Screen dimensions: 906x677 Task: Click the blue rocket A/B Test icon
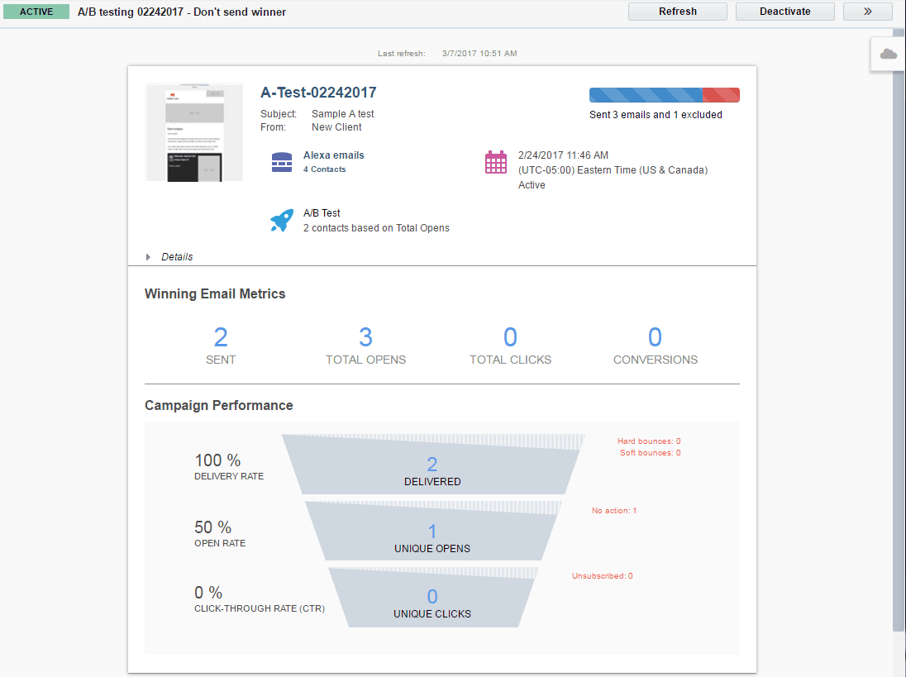click(282, 221)
